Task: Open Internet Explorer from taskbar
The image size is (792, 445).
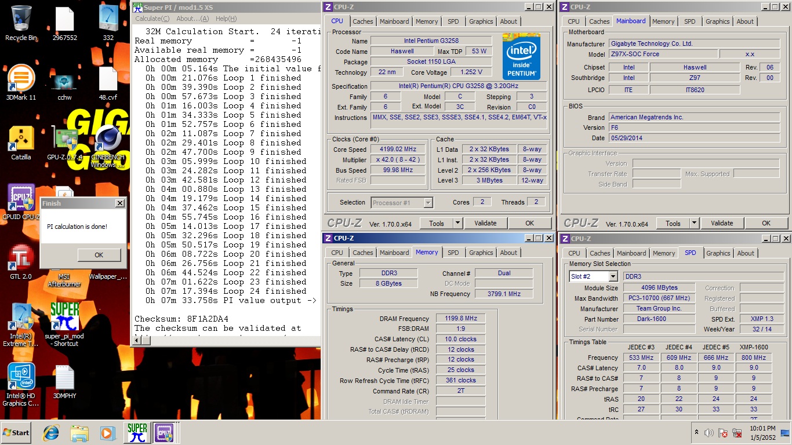Action: [x=51, y=432]
